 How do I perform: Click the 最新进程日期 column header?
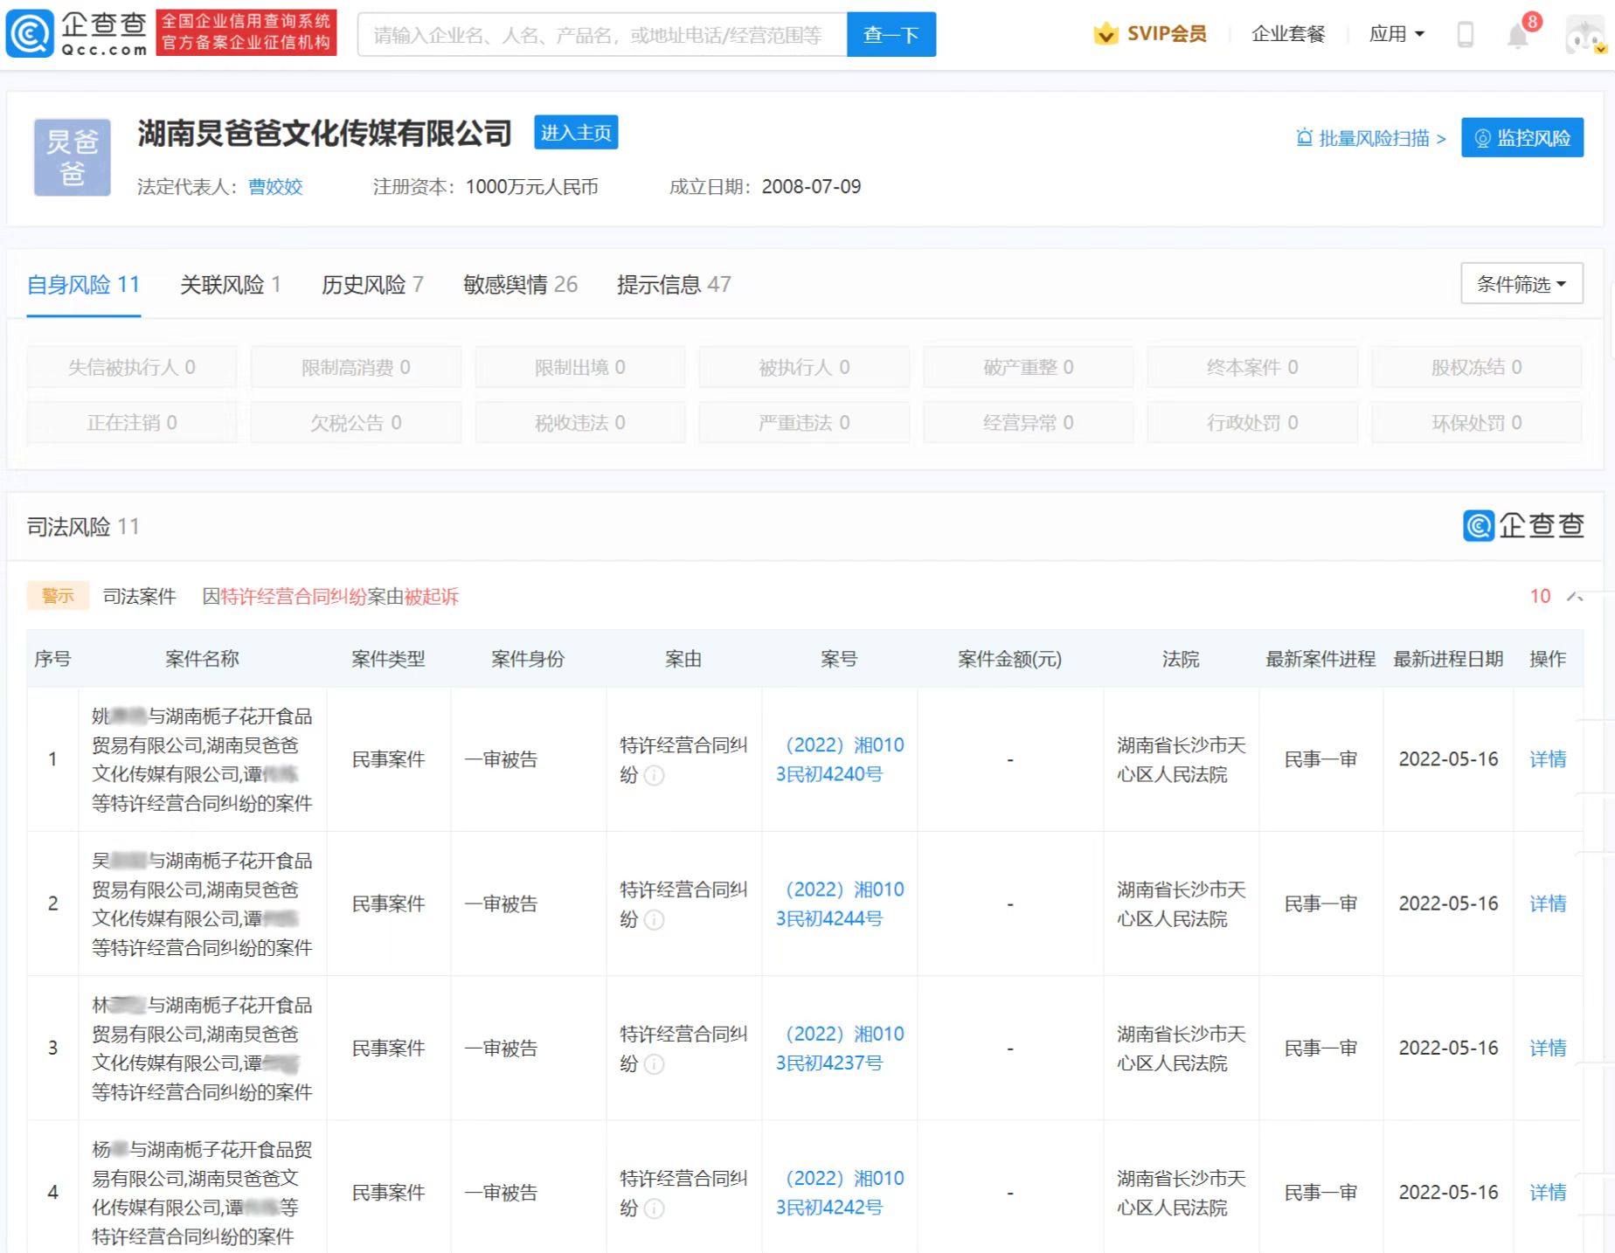1448,659
